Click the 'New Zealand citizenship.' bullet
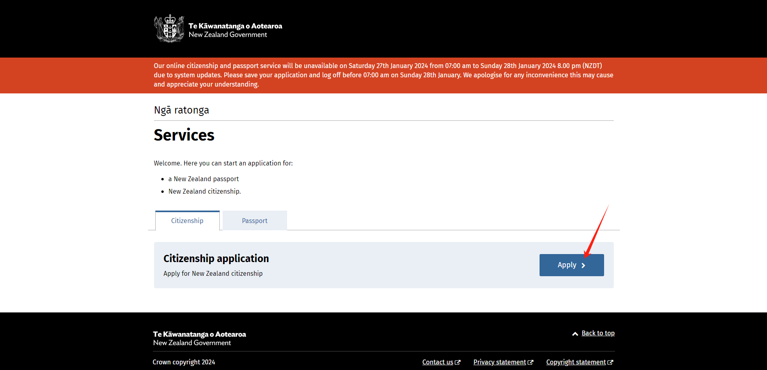This screenshot has height=370, width=767. click(x=204, y=191)
